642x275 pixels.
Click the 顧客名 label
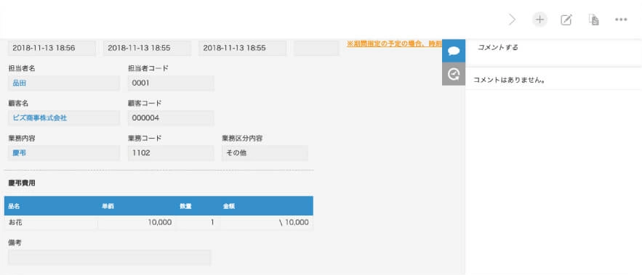[x=18, y=103]
